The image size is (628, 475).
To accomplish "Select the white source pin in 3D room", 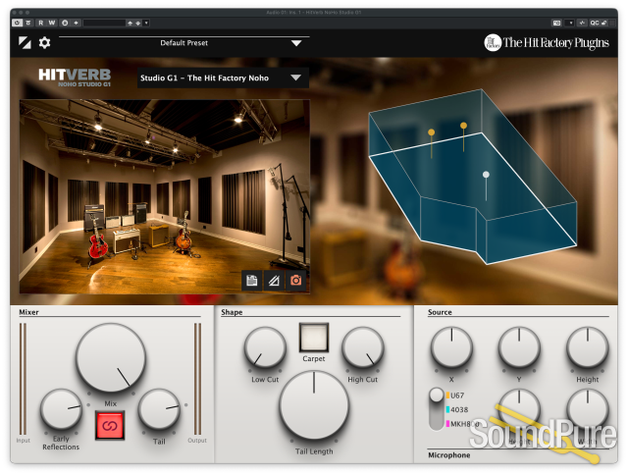I will 486,175.
